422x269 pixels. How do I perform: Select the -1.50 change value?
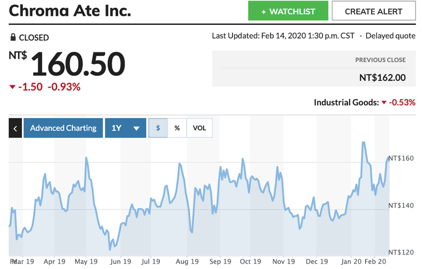pos(30,87)
